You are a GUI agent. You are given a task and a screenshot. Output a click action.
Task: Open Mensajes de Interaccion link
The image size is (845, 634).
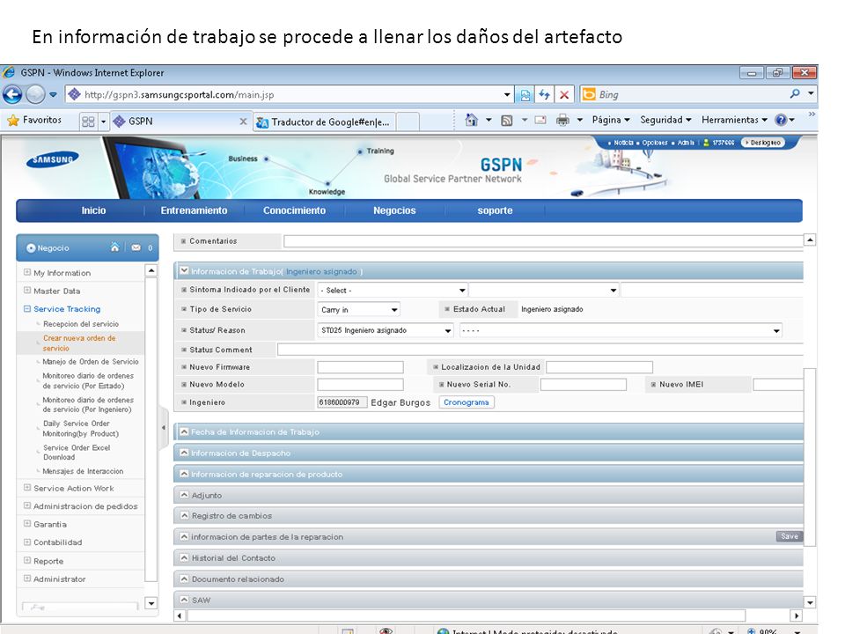tap(83, 471)
